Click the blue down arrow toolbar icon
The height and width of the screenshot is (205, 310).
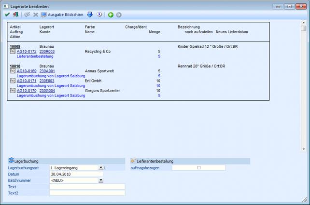(89, 15)
